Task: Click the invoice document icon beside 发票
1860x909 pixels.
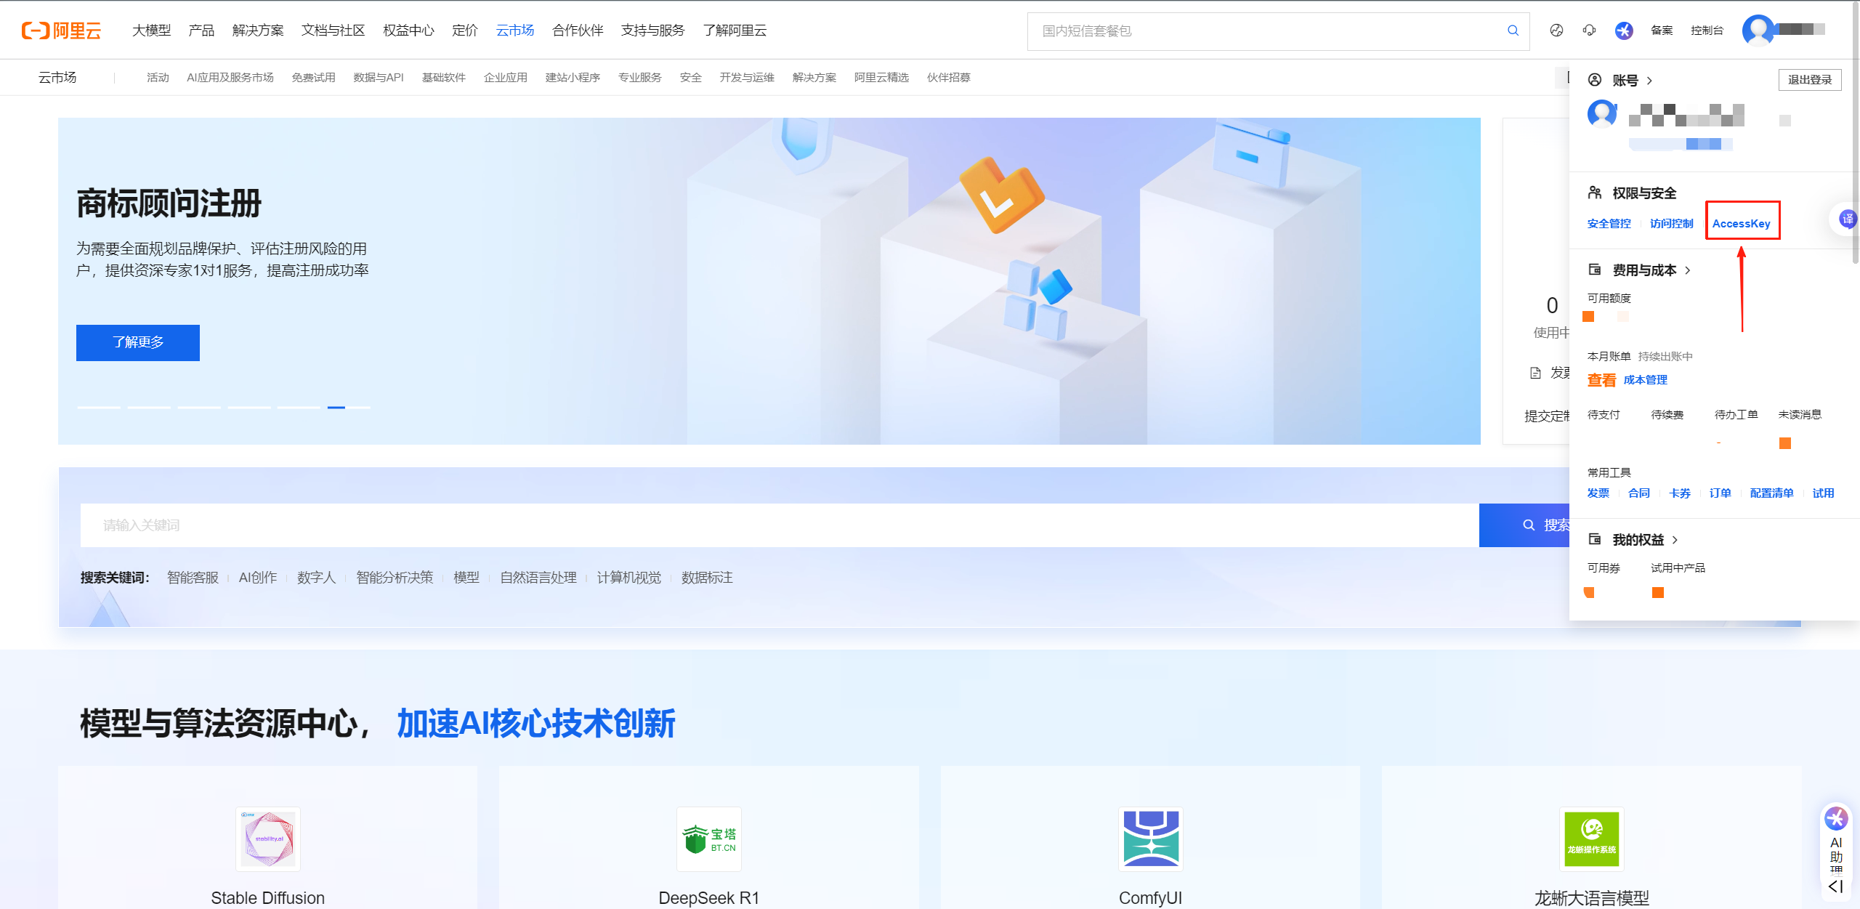Action: pos(1535,373)
